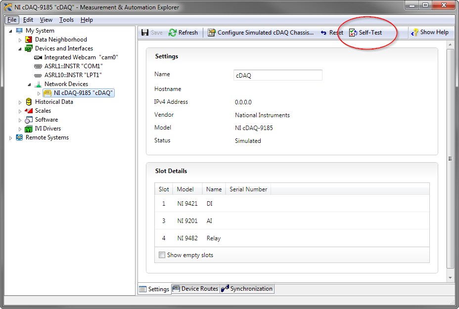Click the NI cDAQ-9185 chassis icon

[47, 93]
